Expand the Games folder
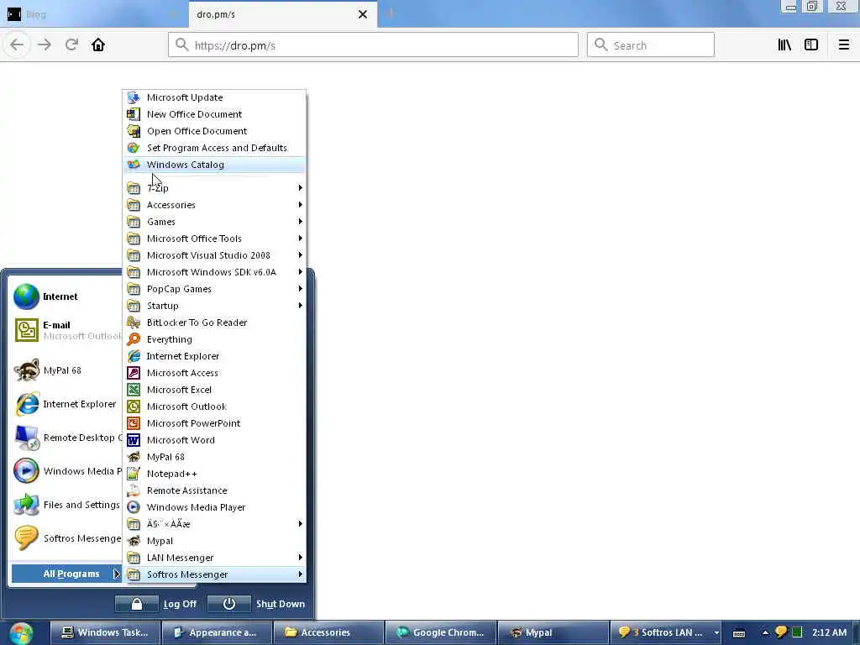The height and width of the screenshot is (645, 860). click(214, 222)
